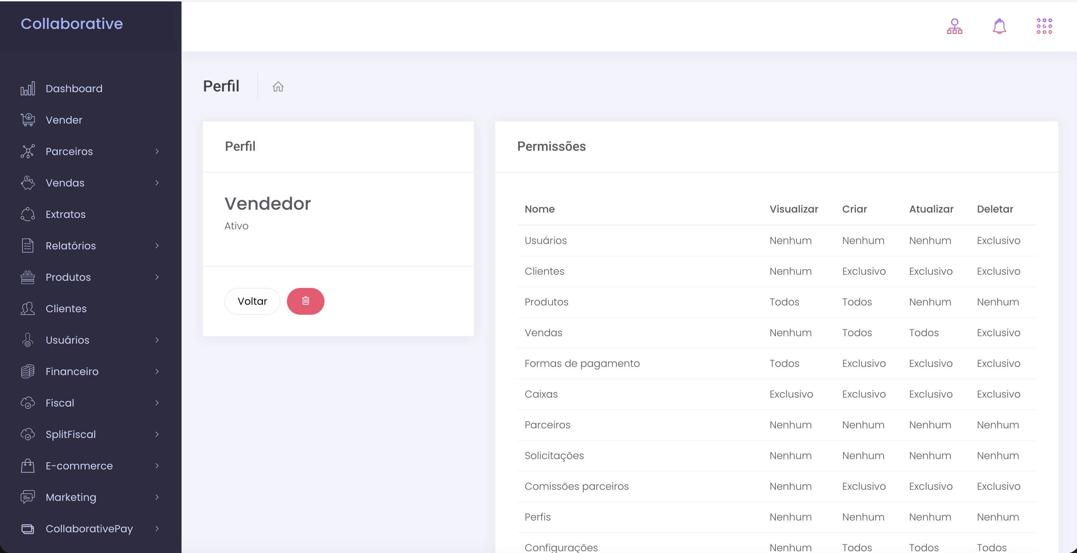Expand the Marketing submenu chevron
The height and width of the screenshot is (553, 1077).
click(x=157, y=497)
